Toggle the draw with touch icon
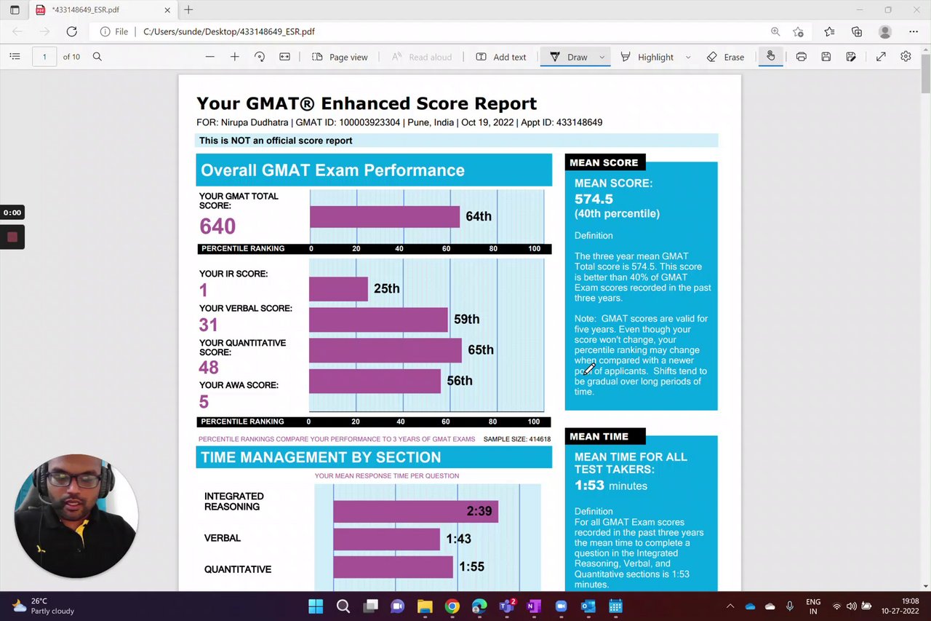 click(x=771, y=57)
